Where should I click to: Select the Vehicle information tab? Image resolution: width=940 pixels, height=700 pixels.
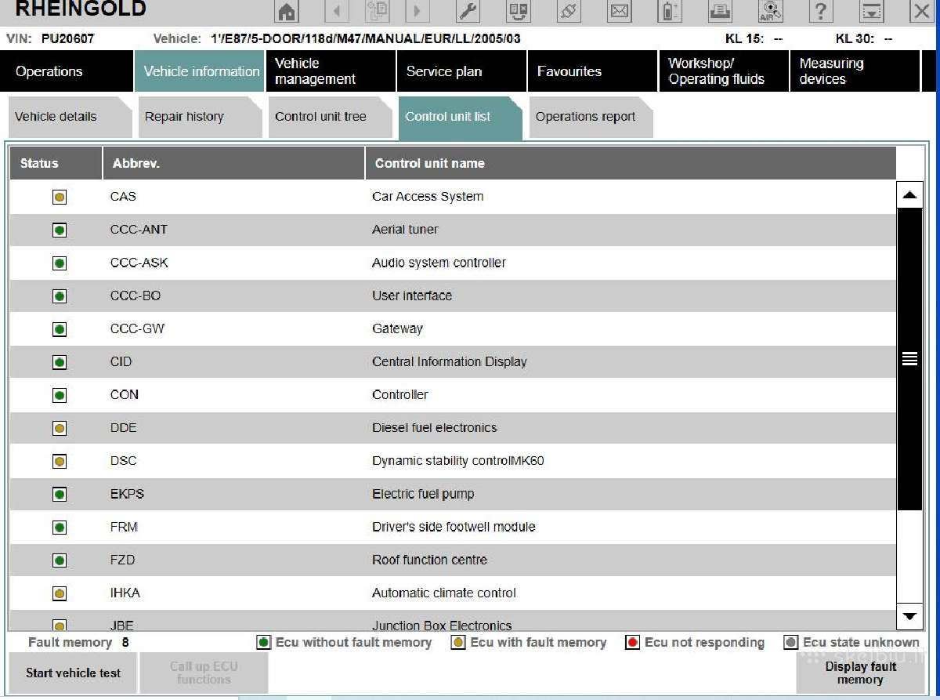pos(200,71)
